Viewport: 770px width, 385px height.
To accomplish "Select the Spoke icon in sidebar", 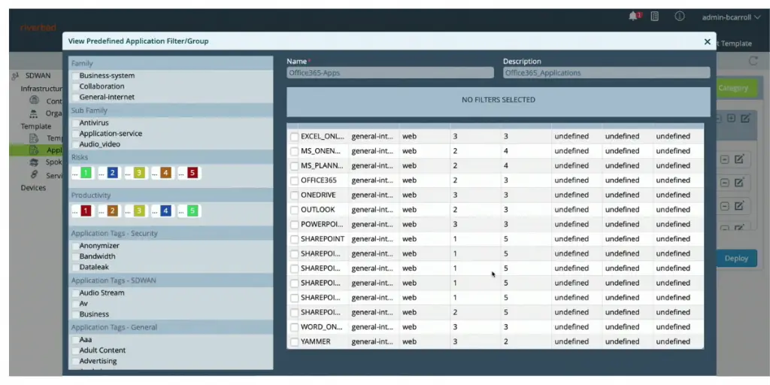I will coord(33,162).
